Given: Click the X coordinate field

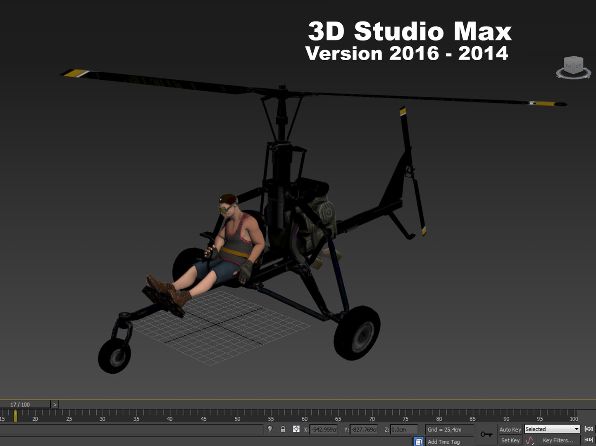Looking at the screenshot, I should pos(323,429).
